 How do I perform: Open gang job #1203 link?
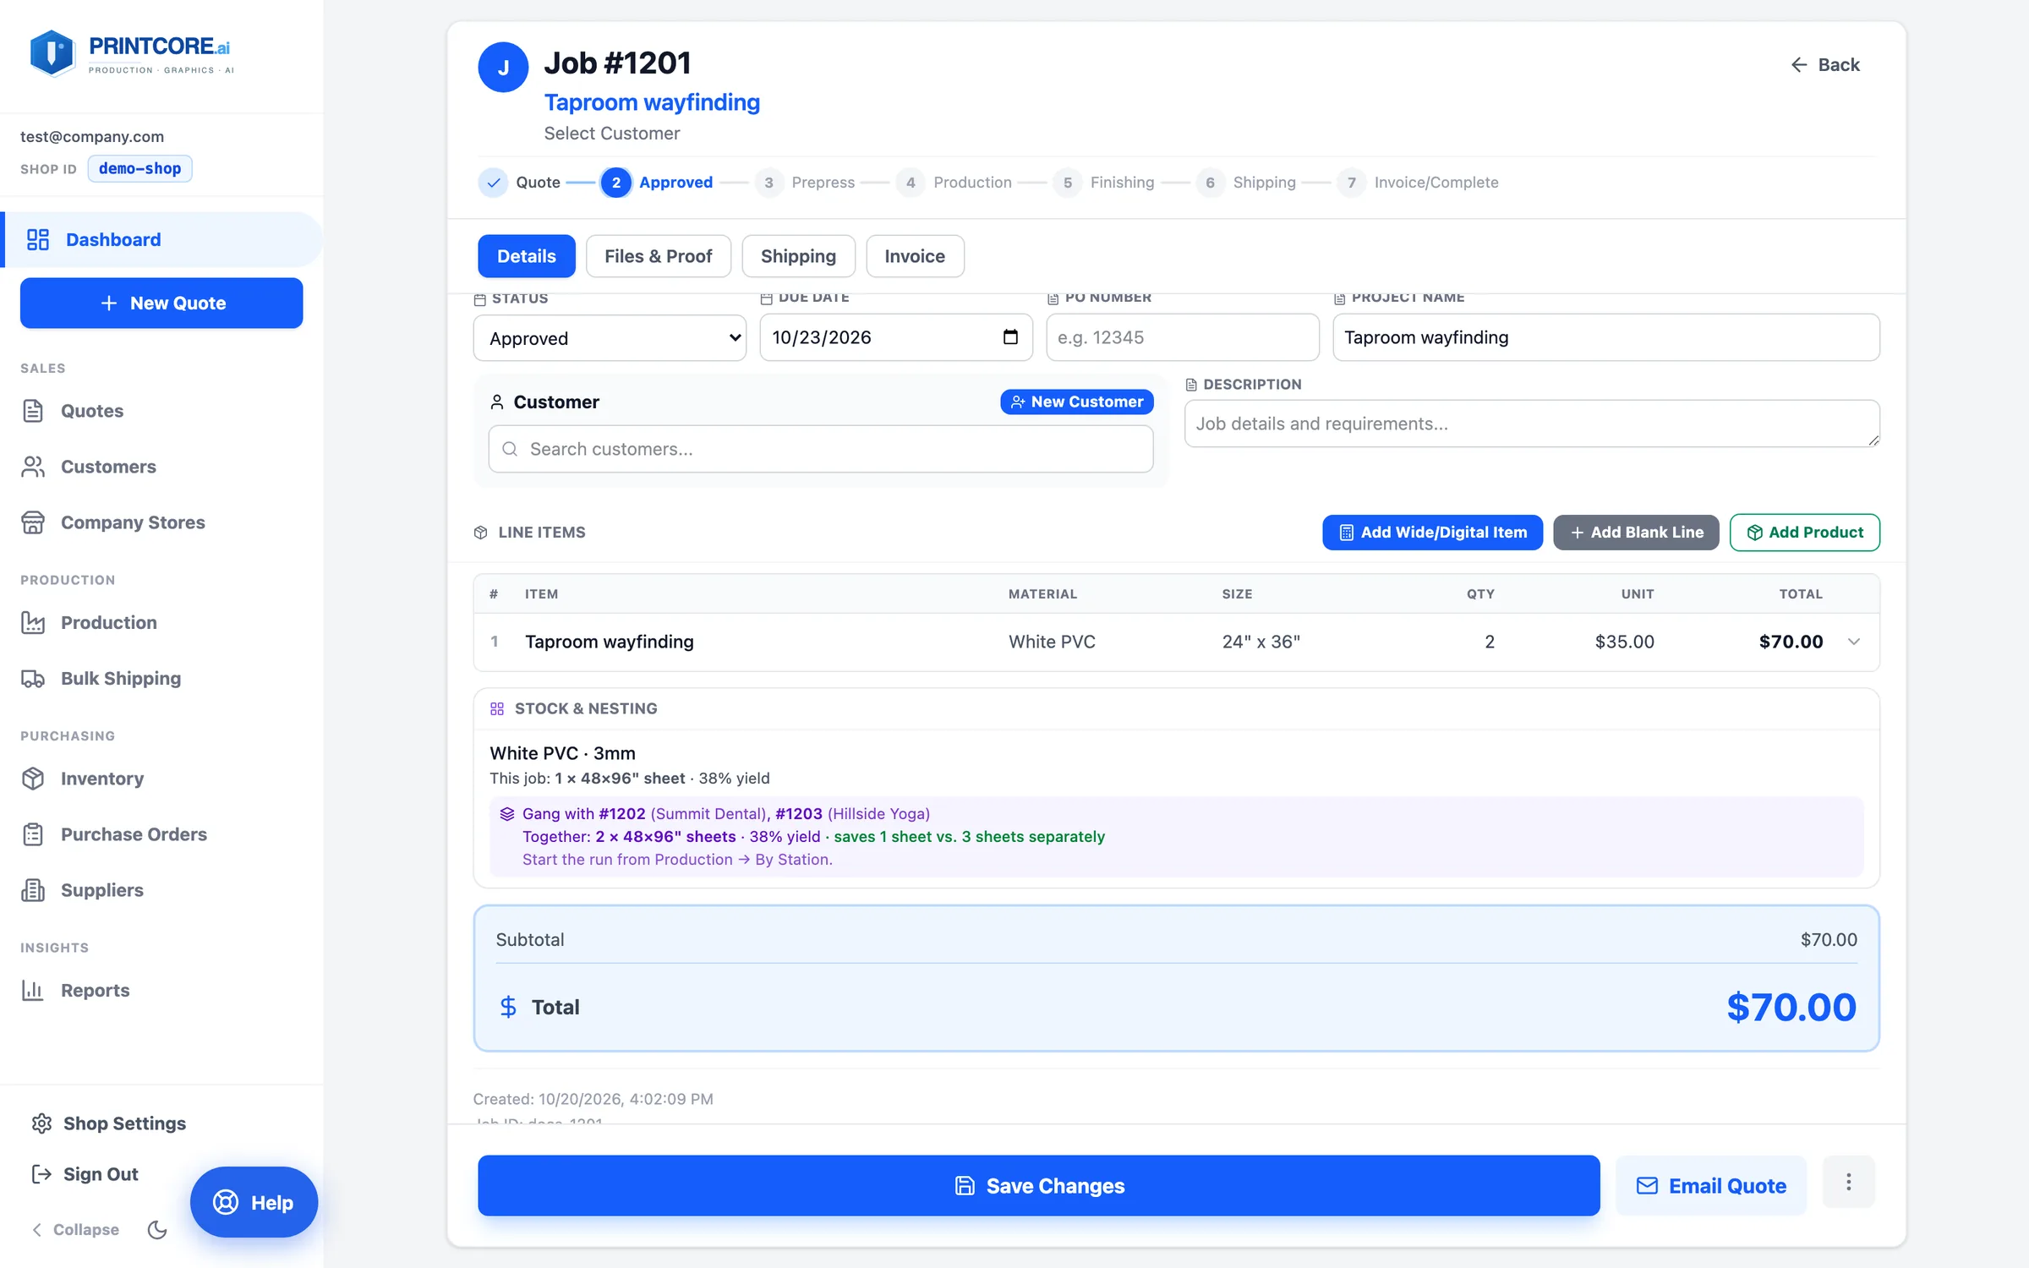click(799, 813)
